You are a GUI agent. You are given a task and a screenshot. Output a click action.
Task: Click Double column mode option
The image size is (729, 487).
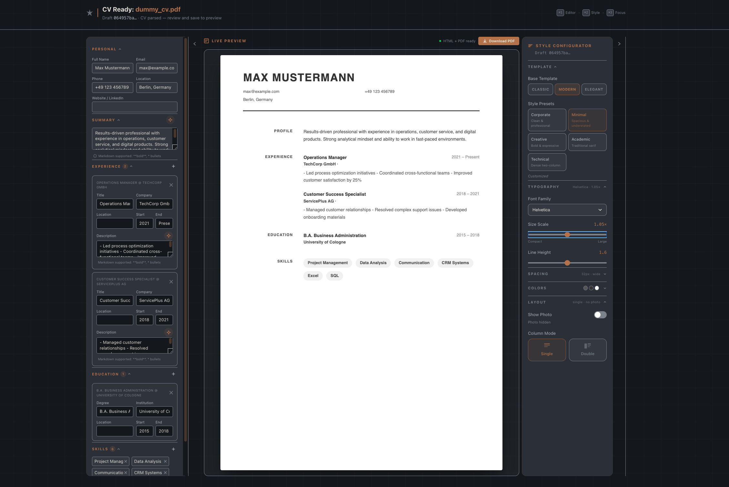(x=587, y=350)
